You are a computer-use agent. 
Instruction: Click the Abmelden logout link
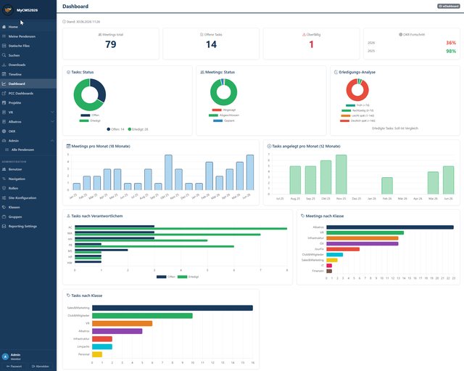40,366
